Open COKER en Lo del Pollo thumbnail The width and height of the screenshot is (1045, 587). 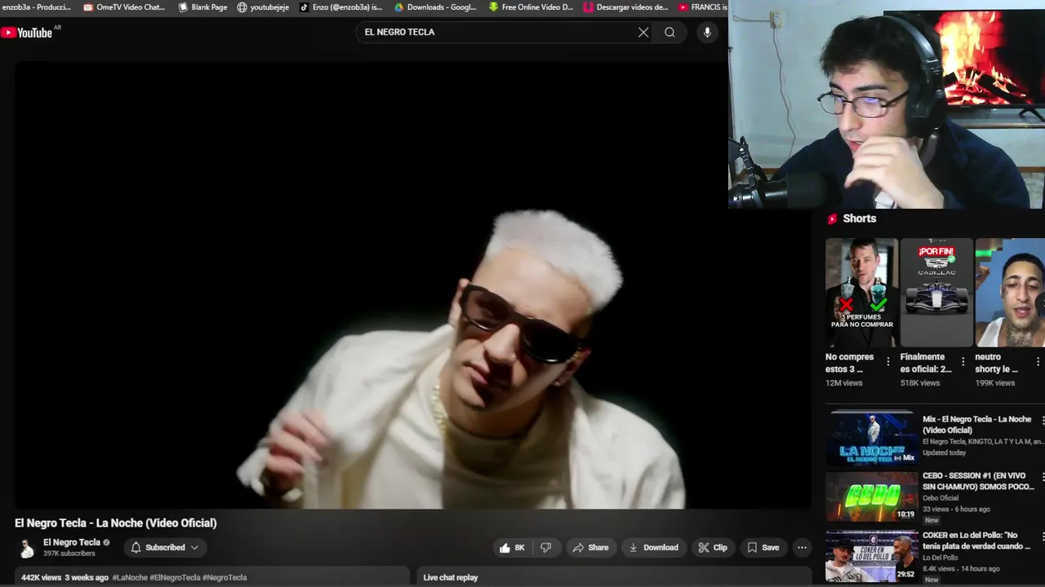click(872, 556)
